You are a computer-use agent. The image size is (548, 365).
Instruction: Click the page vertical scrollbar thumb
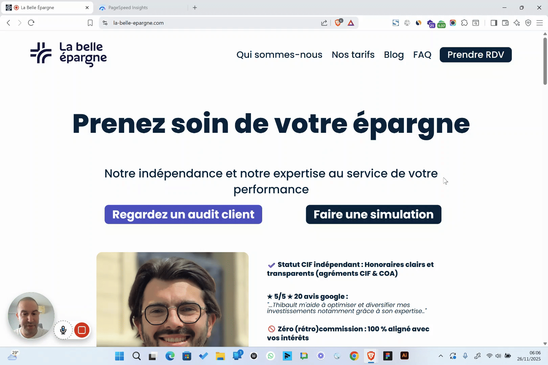coord(545,61)
